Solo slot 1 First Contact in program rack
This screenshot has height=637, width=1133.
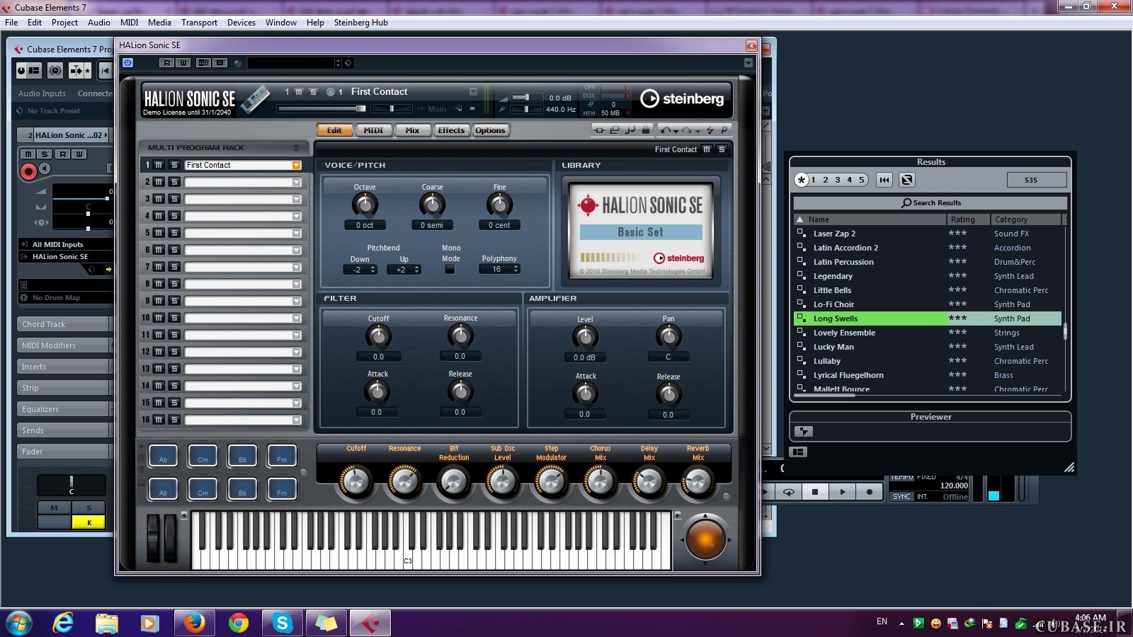click(174, 165)
